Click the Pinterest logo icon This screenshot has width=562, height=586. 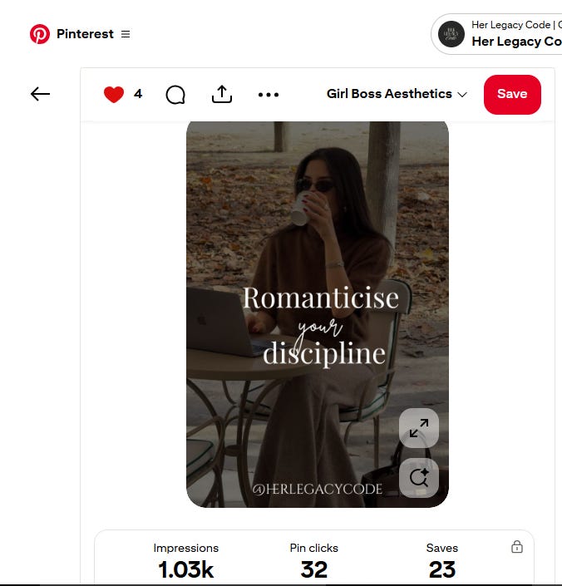(x=40, y=34)
